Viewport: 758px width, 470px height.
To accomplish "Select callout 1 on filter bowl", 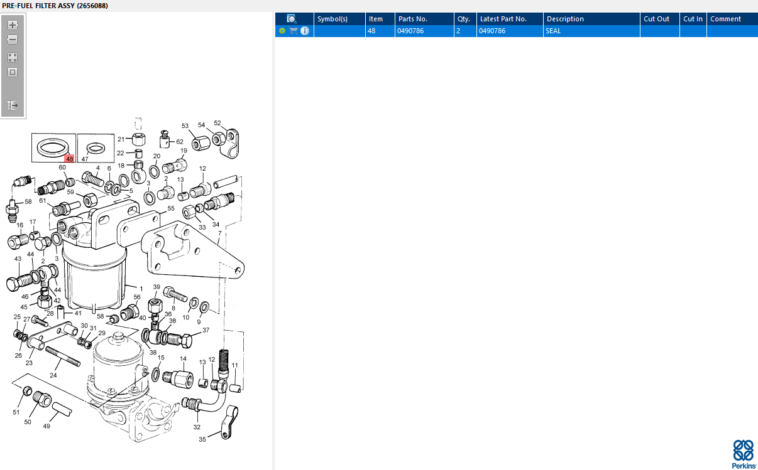I will (x=141, y=289).
